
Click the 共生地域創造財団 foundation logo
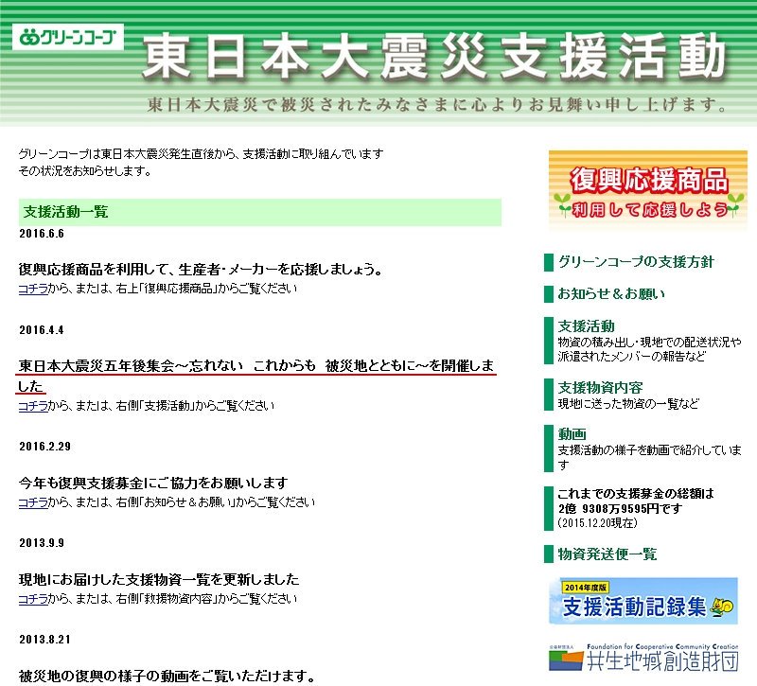(643, 658)
